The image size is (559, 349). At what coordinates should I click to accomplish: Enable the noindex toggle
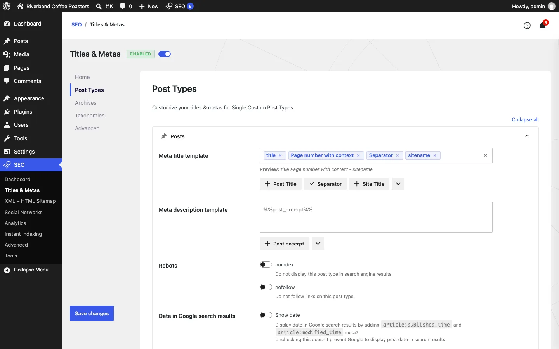point(266,264)
